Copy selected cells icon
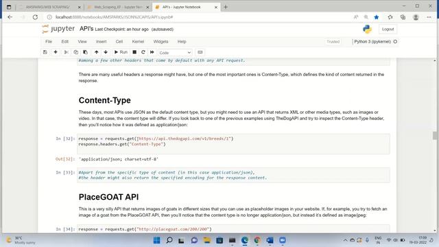The width and height of the screenshot is (439, 247). pyautogui.click(x=76, y=52)
